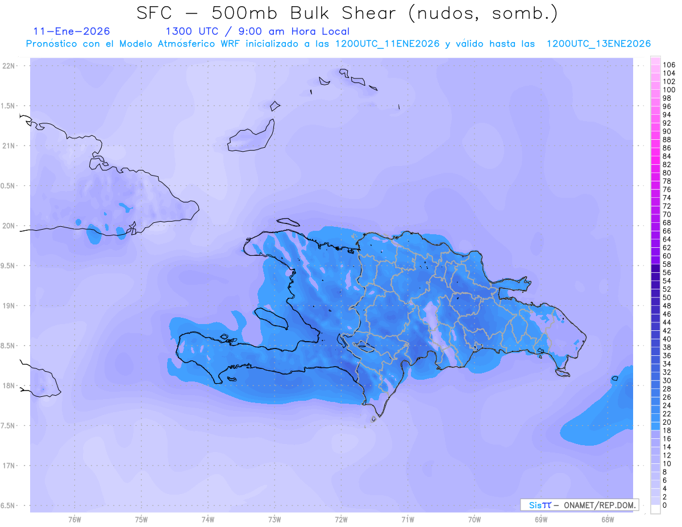Click Great Inagua island outline on map
Screen dimensions: 682x527
pyautogui.click(x=251, y=135)
